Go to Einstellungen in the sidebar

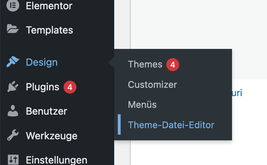(56, 160)
